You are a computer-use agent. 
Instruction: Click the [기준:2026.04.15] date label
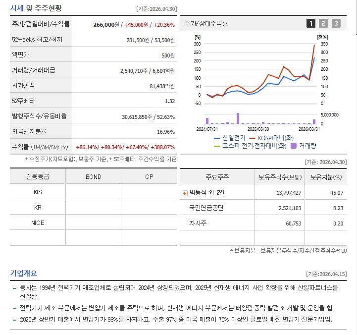click(326, 274)
